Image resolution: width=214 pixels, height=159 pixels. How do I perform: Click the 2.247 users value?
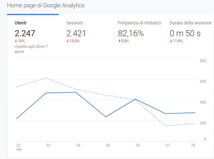click(25, 33)
